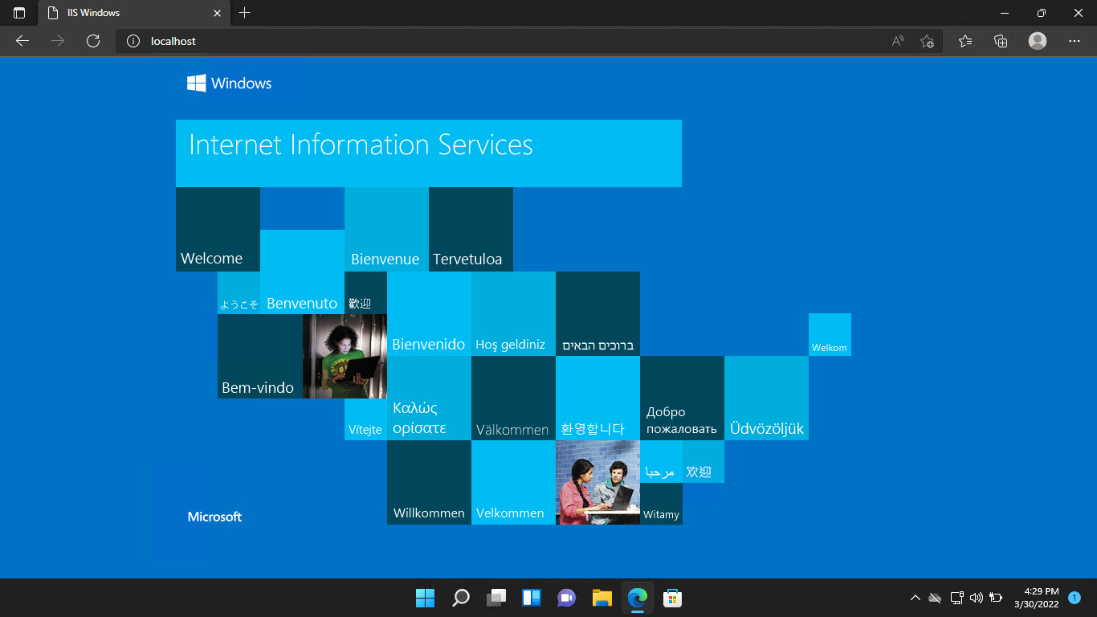
Task: Open Task View from taskbar
Action: coord(495,598)
